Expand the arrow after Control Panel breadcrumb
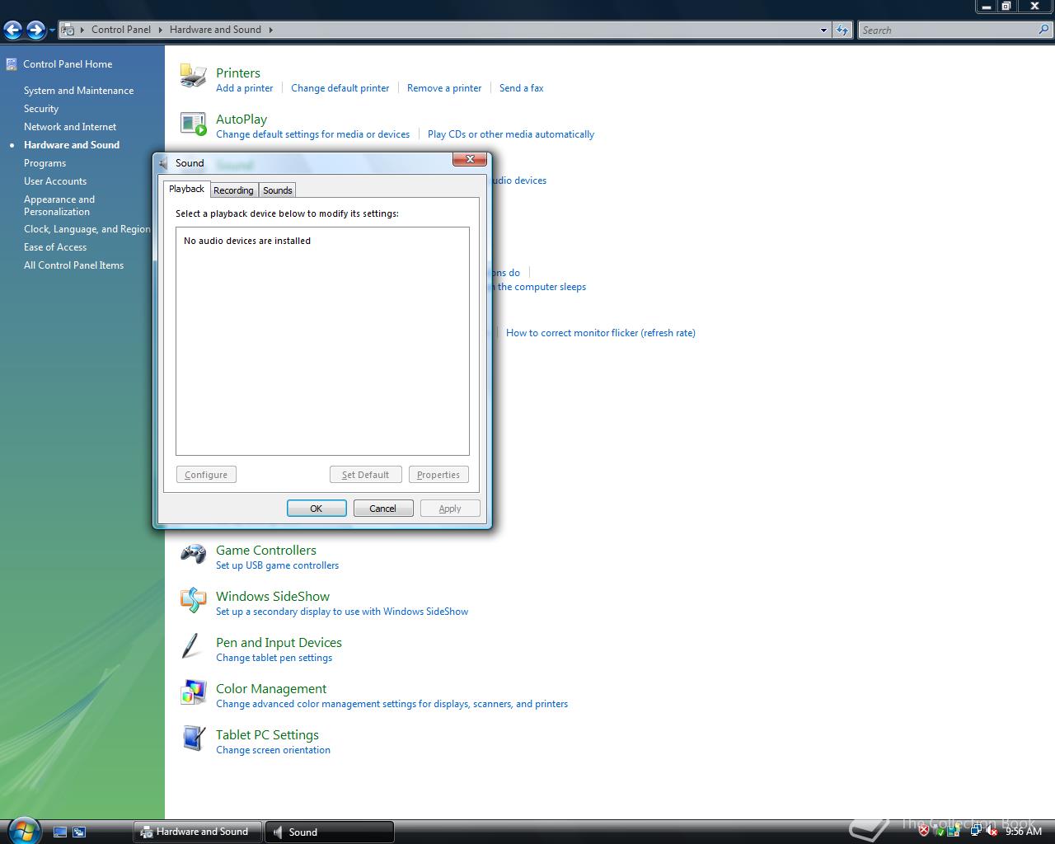This screenshot has width=1055, height=844. click(161, 30)
